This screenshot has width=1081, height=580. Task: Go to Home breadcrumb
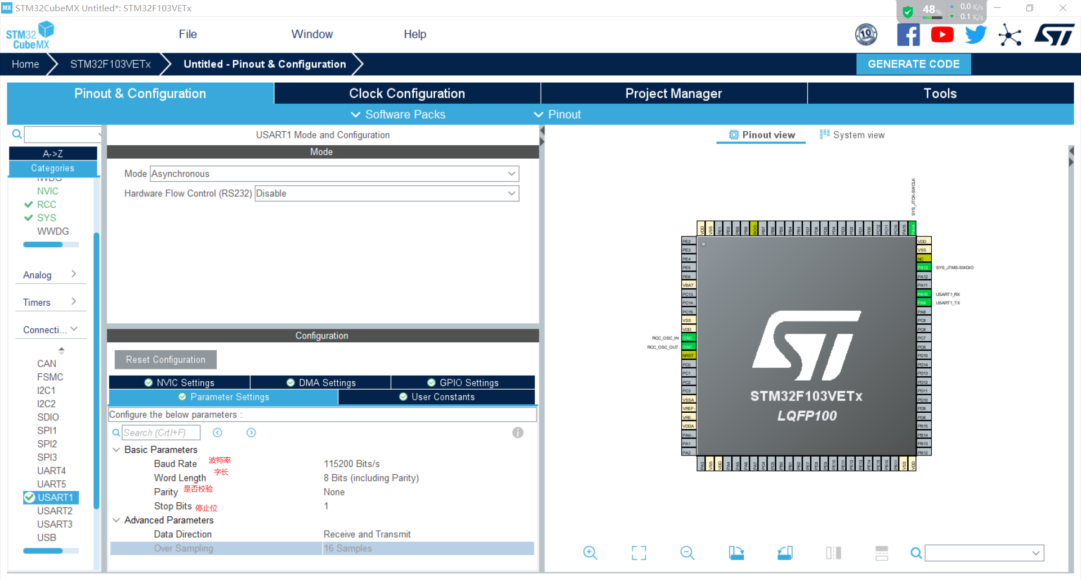pos(25,64)
